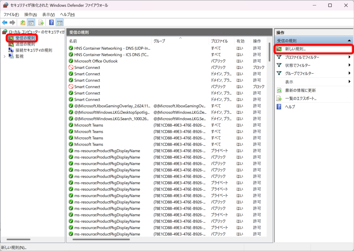Toggle the Show/Hide Console Tree toolbar icon
This screenshot has height=251, width=354.
tap(31, 22)
